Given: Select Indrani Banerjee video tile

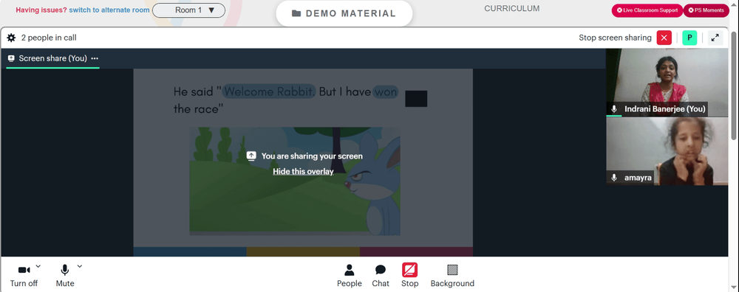Looking at the screenshot, I should point(667,83).
